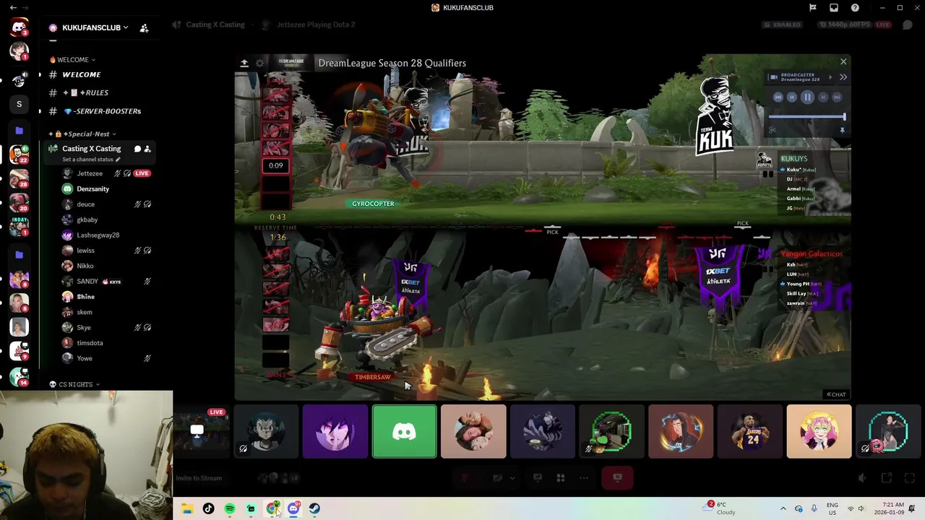The image size is (925, 520).
Task: Click Invite to Stream button
Action: (x=199, y=478)
